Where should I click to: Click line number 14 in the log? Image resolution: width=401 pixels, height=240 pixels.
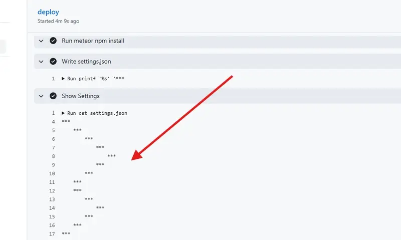(x=52, y=208)
